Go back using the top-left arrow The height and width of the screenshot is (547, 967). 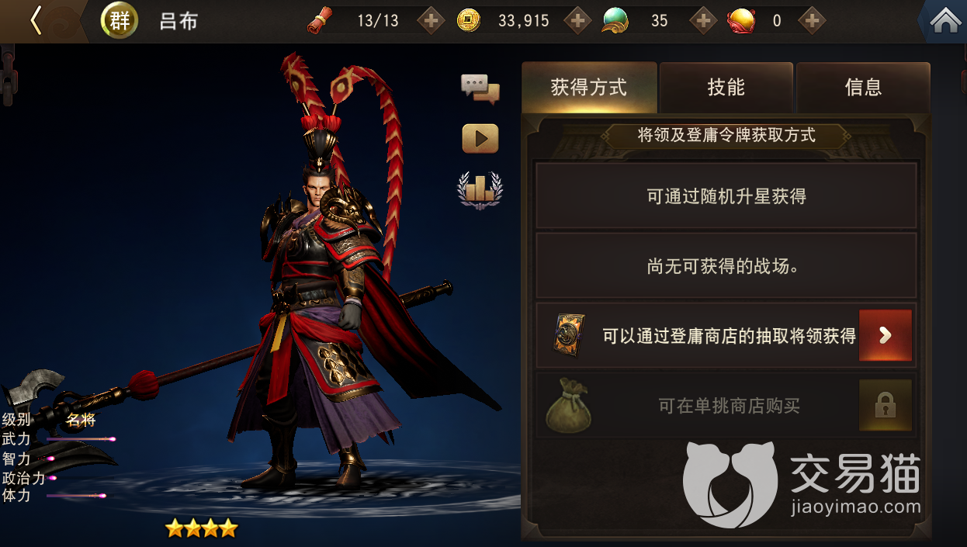pos(36,21)
